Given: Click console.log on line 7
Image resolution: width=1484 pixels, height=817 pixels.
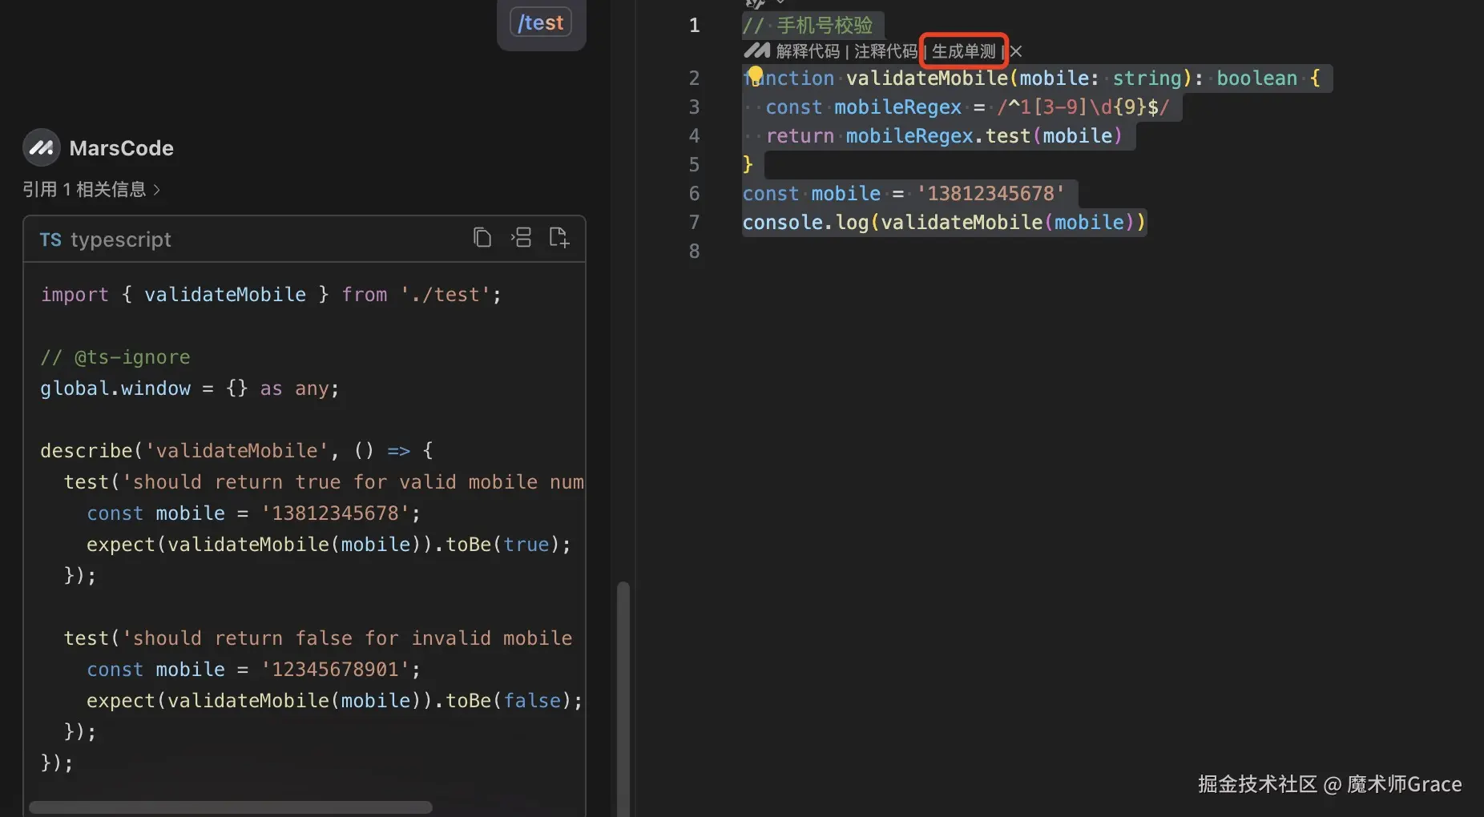Looking at the screenshot, I should pyautogui.click(x=805, y=223).
